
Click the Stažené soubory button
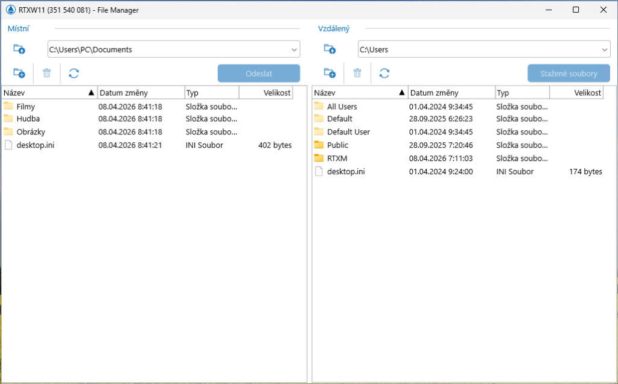(x=569, y=74)
